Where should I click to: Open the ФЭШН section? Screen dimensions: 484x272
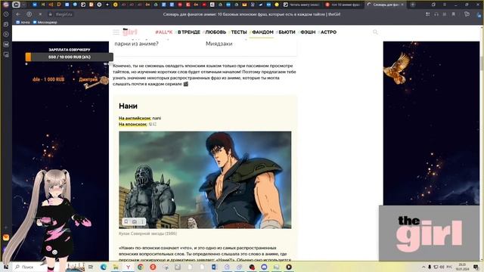(308, 32)
